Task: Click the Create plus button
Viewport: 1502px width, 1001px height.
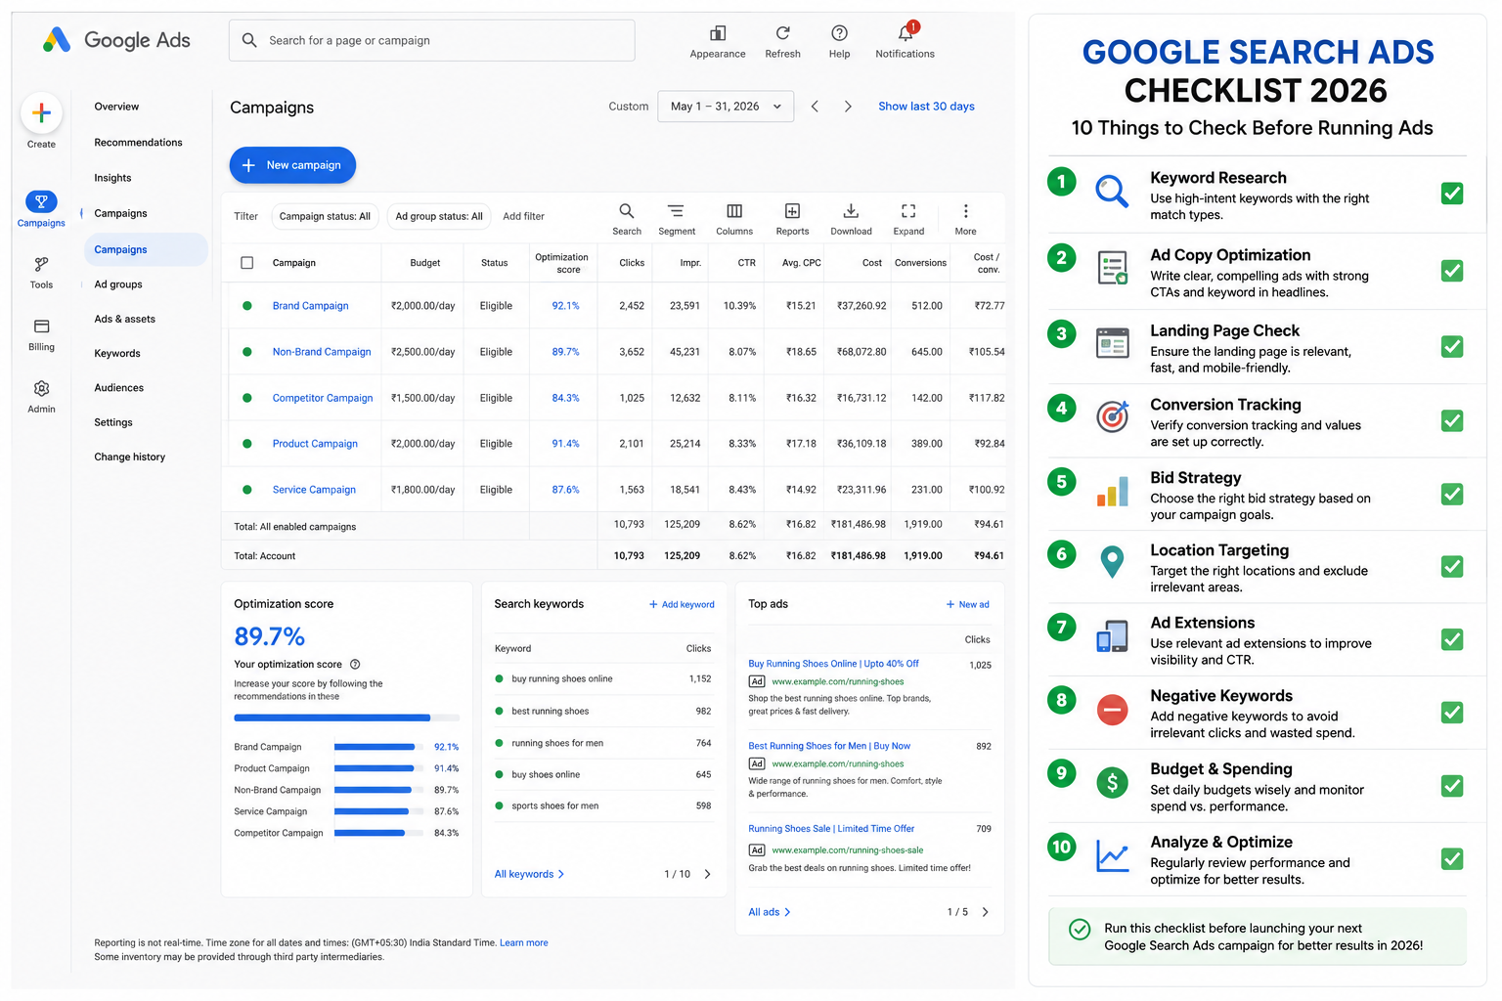Action: (x=41, y=113)
